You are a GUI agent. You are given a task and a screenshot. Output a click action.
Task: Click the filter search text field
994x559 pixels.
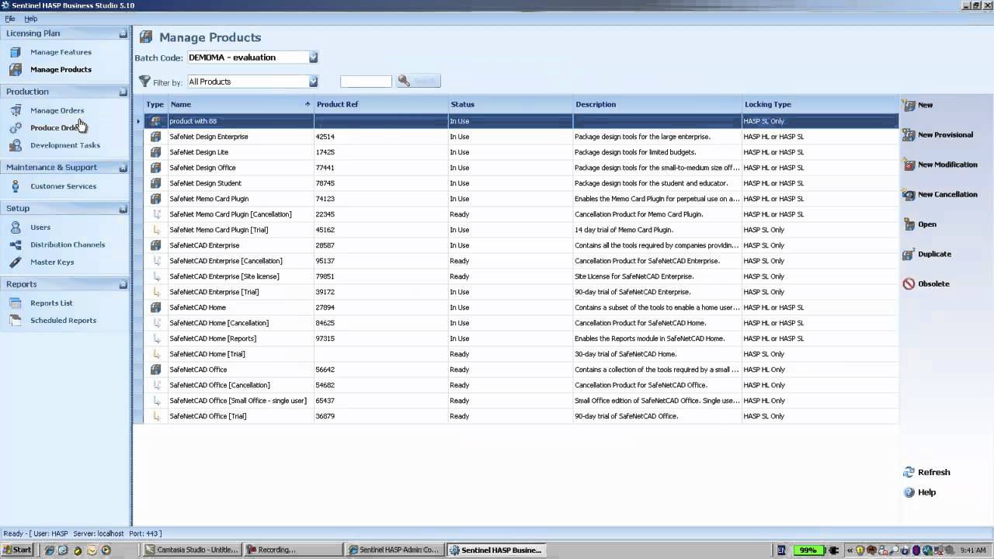click(x=366, y=82)
